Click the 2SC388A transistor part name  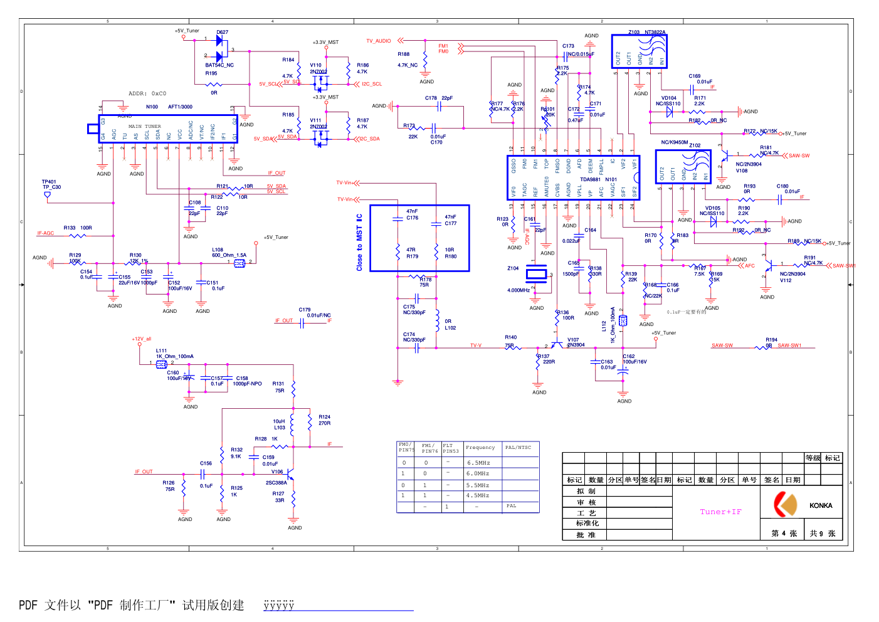coord(276,483)
